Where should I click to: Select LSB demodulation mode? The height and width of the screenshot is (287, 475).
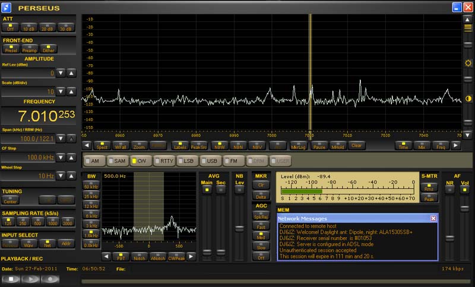click(187, 161)
